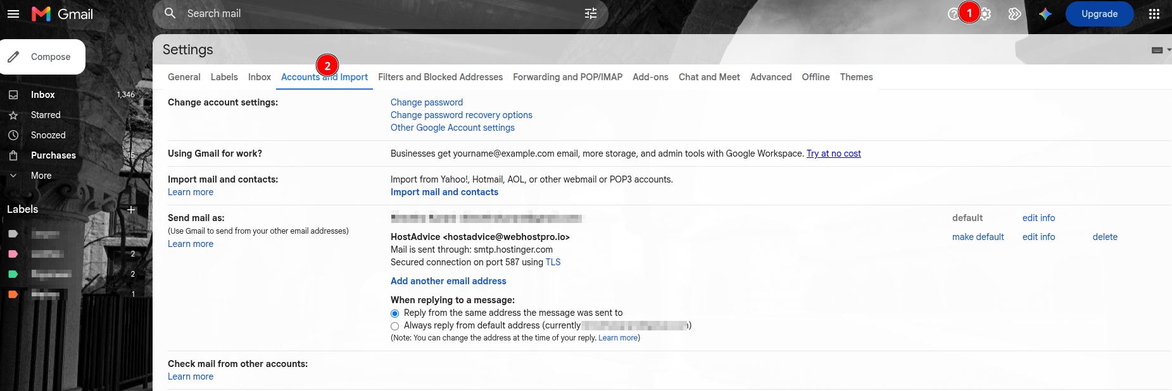Open Inbox in the sidebar

coord(43,95)
